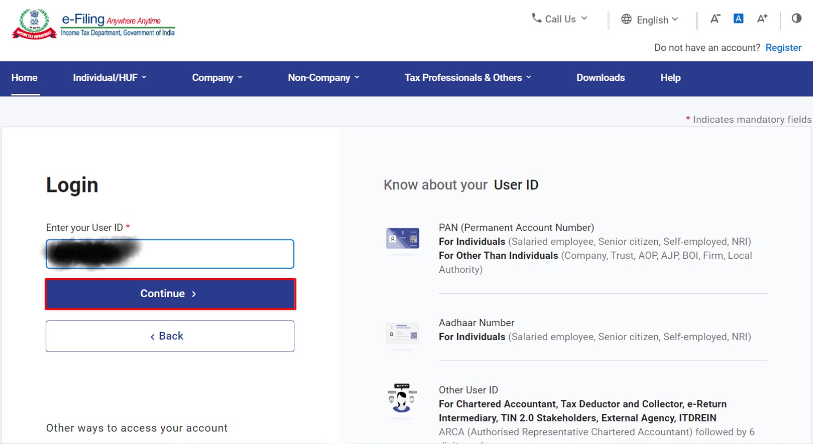
Task: Open the English language dropdown
Action: click(650, 20)
